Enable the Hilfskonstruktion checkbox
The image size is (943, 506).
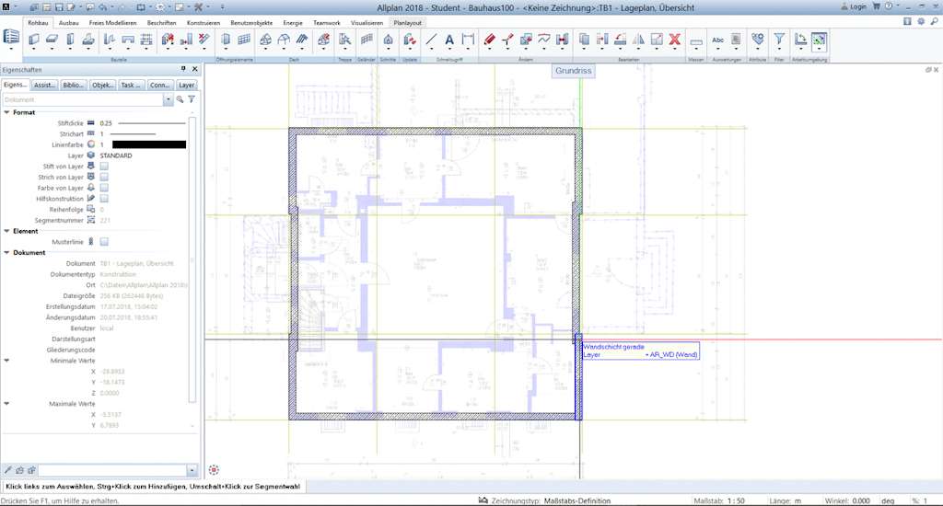[104, 199]
